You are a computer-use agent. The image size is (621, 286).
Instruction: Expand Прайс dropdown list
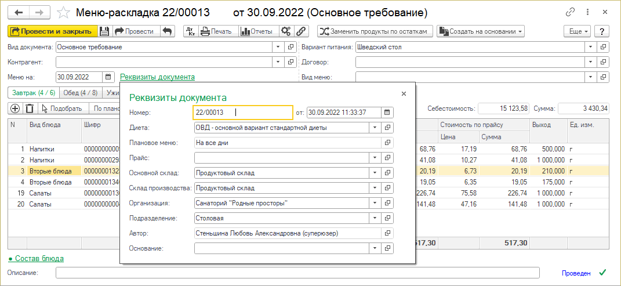pos(375,158)
